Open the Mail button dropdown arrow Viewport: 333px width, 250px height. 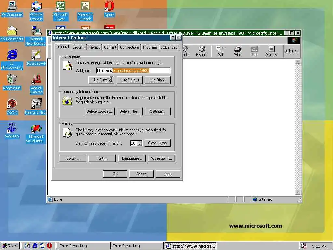224,49
